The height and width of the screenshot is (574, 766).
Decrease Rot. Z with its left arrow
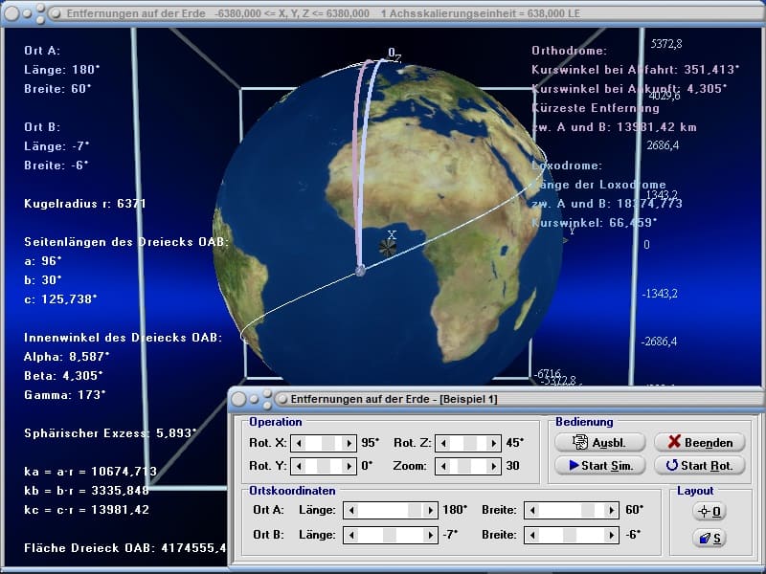pyautogui.click(x=443, y=443)
